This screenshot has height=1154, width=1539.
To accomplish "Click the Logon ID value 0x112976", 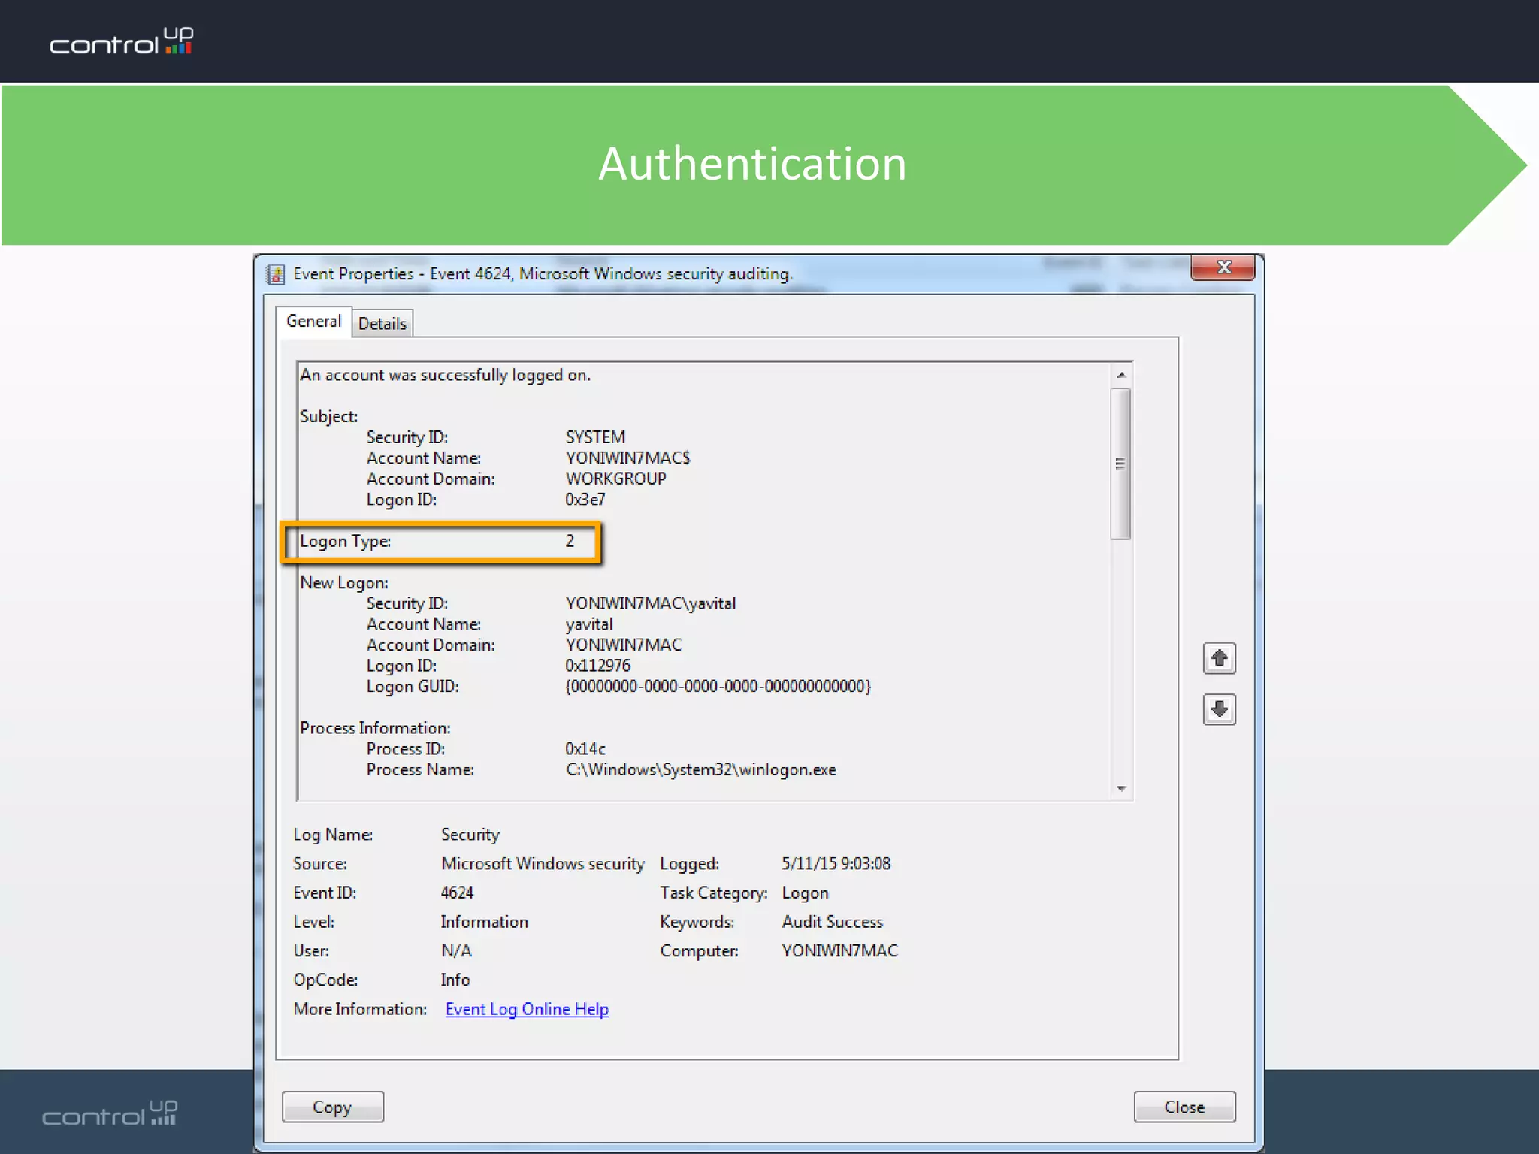I will tap(597, 666).
